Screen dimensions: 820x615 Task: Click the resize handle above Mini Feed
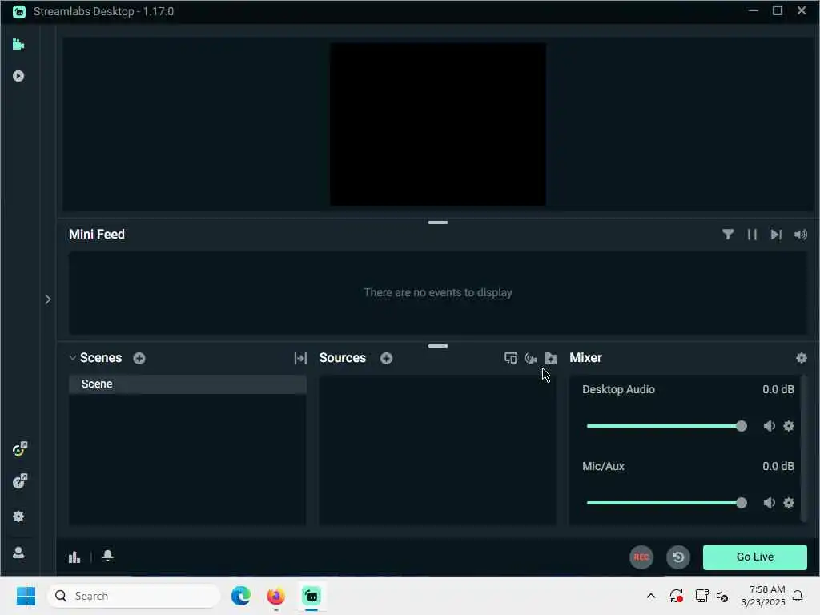point(438,223)
